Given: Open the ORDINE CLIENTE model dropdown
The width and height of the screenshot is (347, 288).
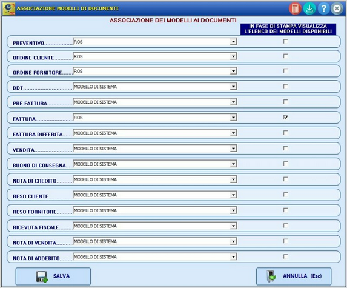Looking at the screenshot, I should pyautogui.click(x=233, y=56).
